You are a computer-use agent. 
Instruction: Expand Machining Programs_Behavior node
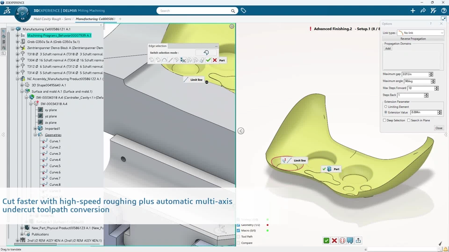pos(17,35)
